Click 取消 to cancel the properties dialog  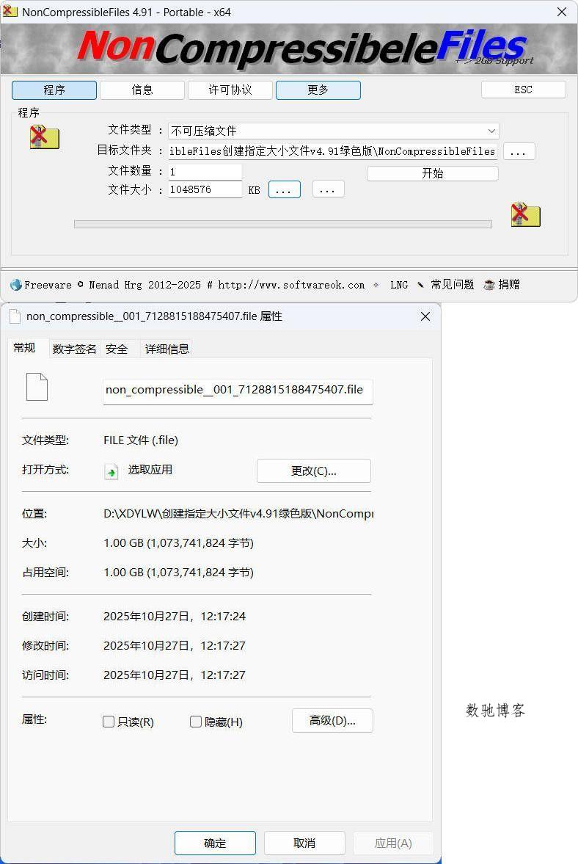point(304,843)
